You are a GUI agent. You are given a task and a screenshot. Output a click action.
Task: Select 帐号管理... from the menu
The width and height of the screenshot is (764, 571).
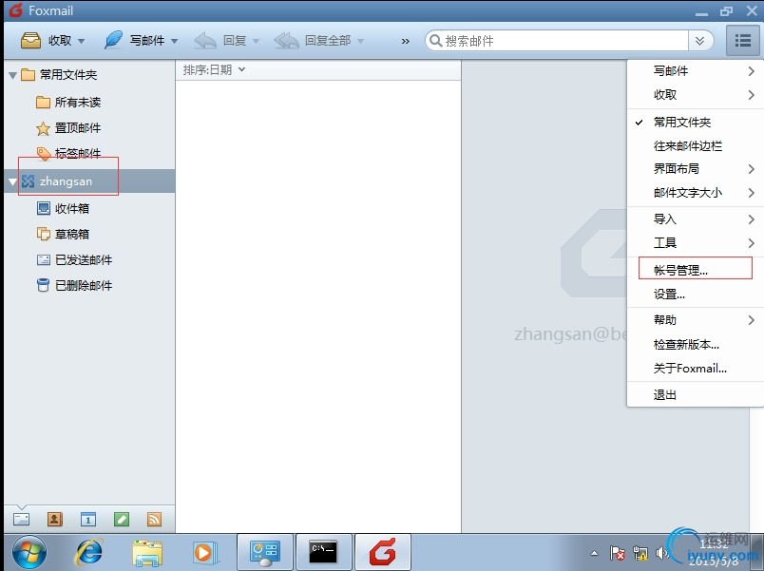pyautogui.click(x=696, y=270)
